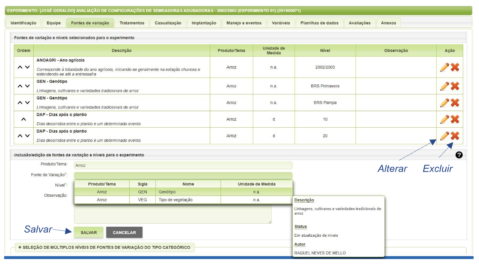Open the Identificação tab

pyautogui.click(x=23, y=23)
